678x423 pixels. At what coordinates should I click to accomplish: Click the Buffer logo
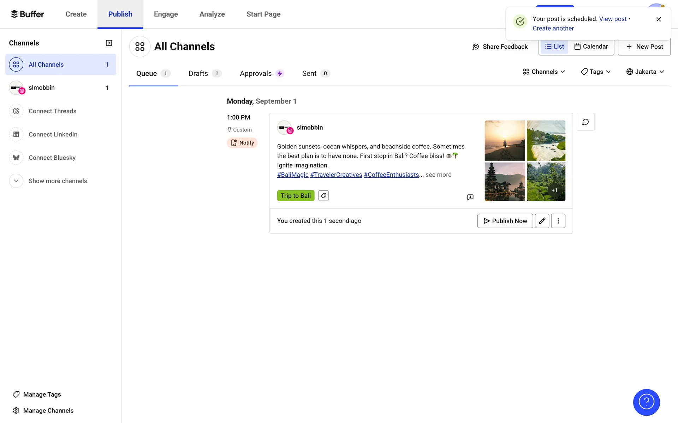pos(28,14)
